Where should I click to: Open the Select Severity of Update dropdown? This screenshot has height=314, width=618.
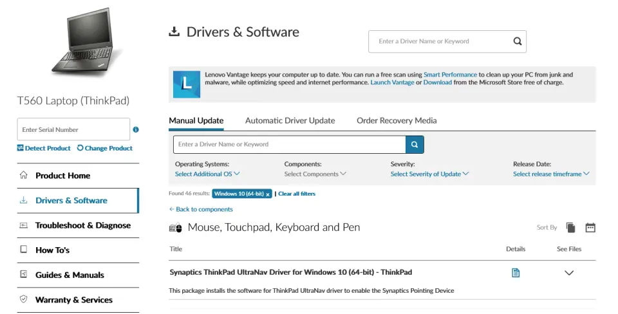click(429, 174)
